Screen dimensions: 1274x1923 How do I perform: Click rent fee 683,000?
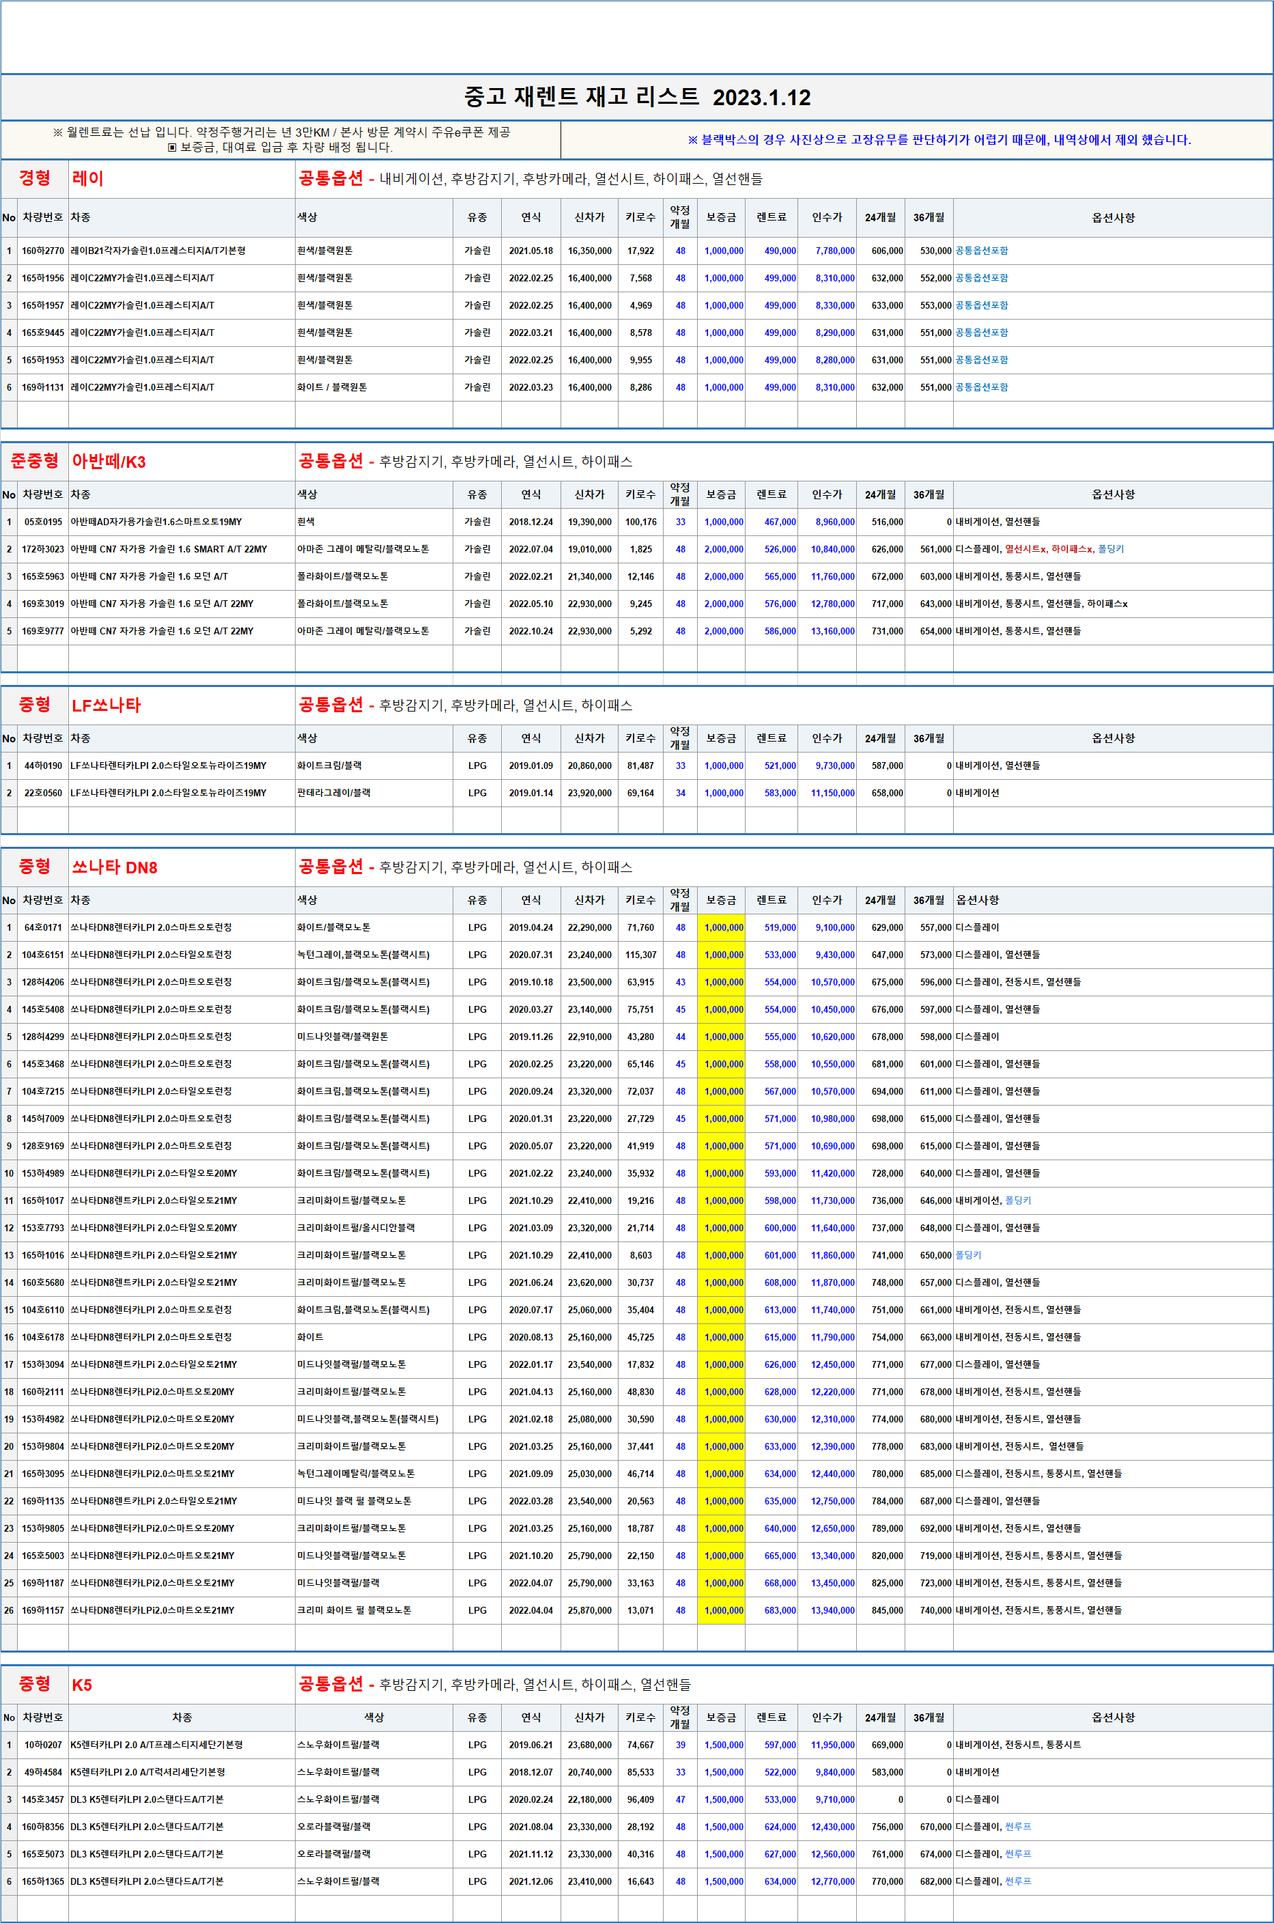(x=780, y=1610)
